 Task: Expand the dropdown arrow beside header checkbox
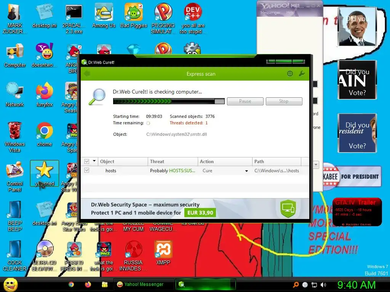(x=94, y=161)
